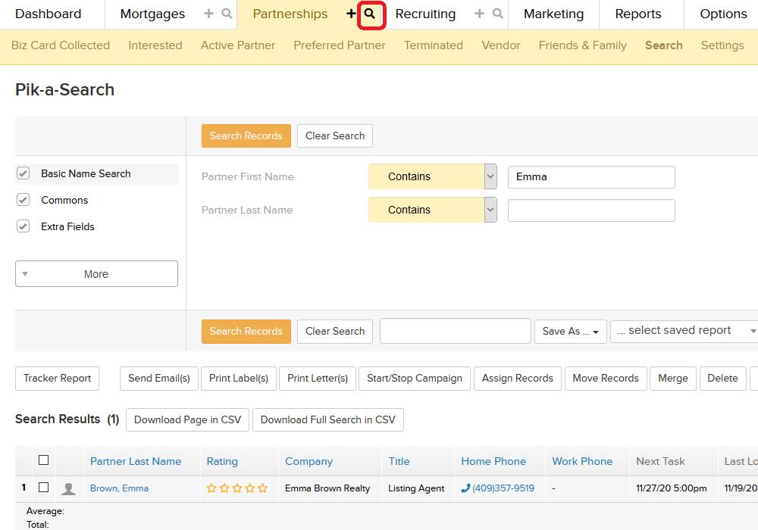Open the Reports tab
Viewport: 758px width, 530px height.
click(638, 14)
